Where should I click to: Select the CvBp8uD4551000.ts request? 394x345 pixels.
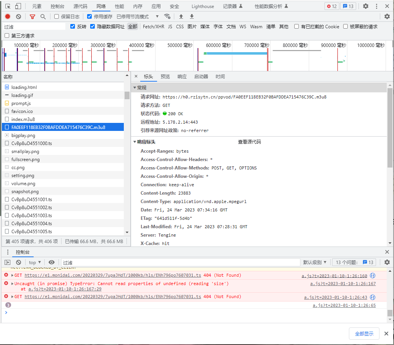click(x=63, y=143)
